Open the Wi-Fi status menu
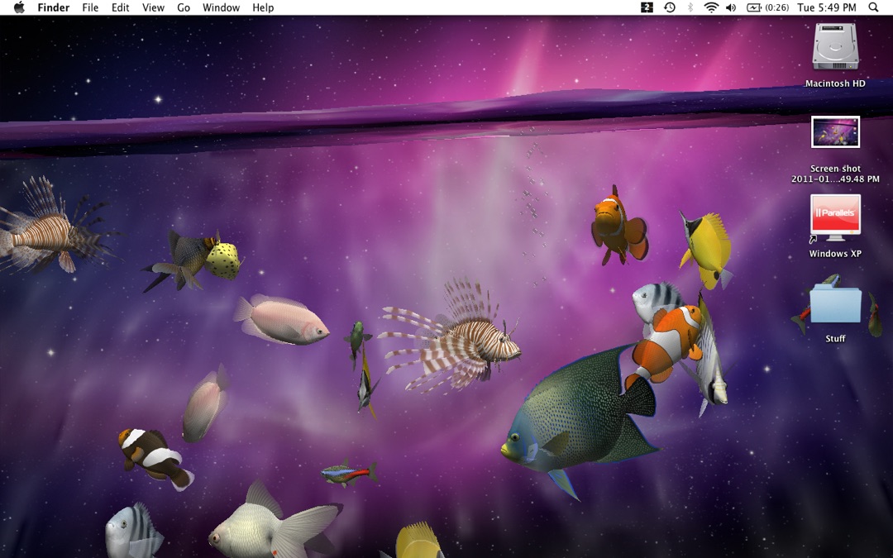Image resolution: width=893 pixels, height=558 pixels. click(x=711, y=7)
